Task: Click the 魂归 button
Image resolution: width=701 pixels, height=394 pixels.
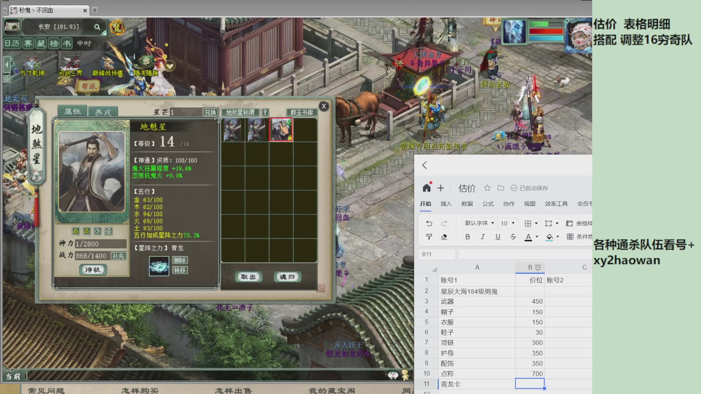Action: [287, 277]
